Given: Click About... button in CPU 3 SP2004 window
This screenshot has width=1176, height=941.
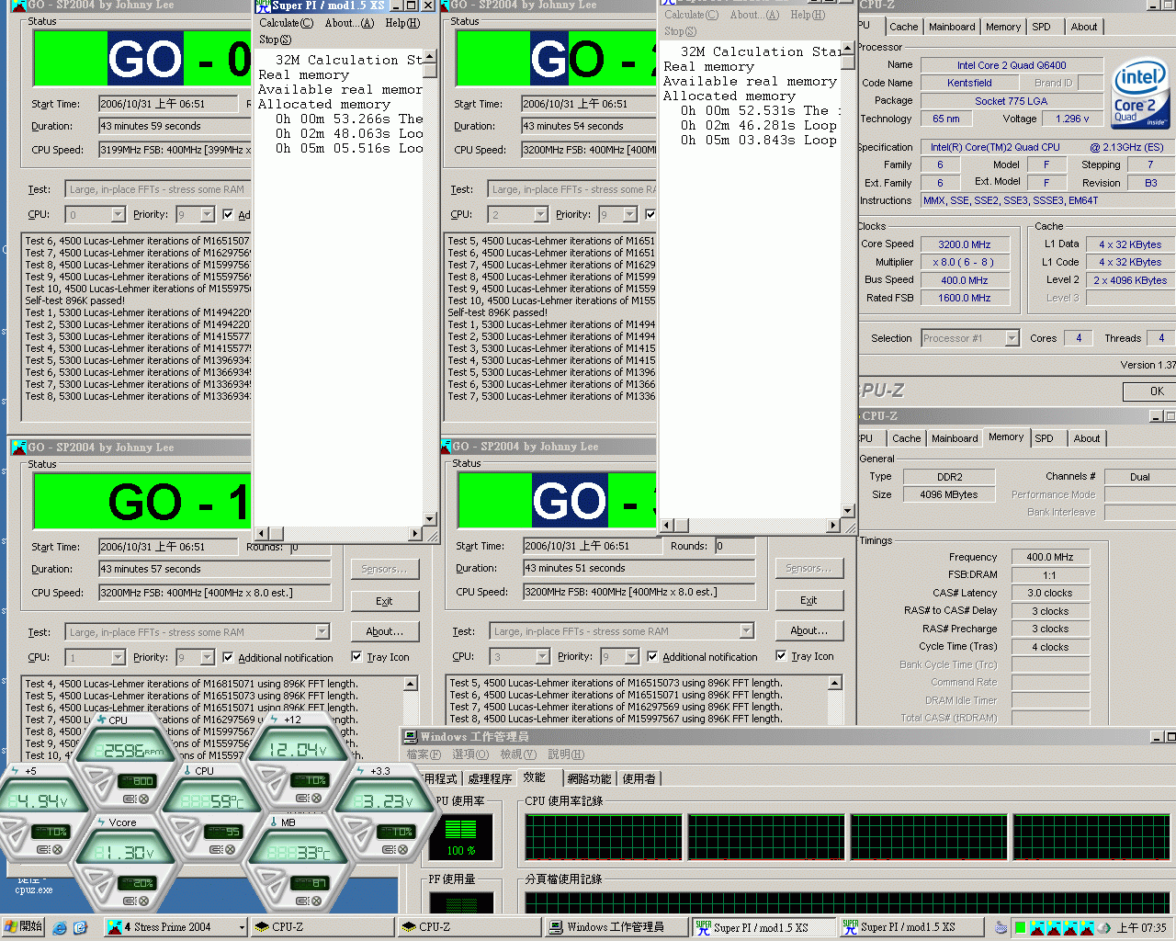Looking at the screenshot, I should (809, 630).
